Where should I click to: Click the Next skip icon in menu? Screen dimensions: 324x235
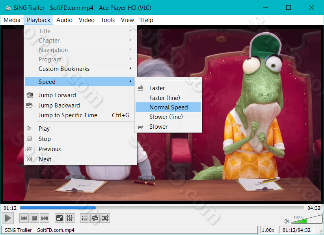(x=30, y=159)
